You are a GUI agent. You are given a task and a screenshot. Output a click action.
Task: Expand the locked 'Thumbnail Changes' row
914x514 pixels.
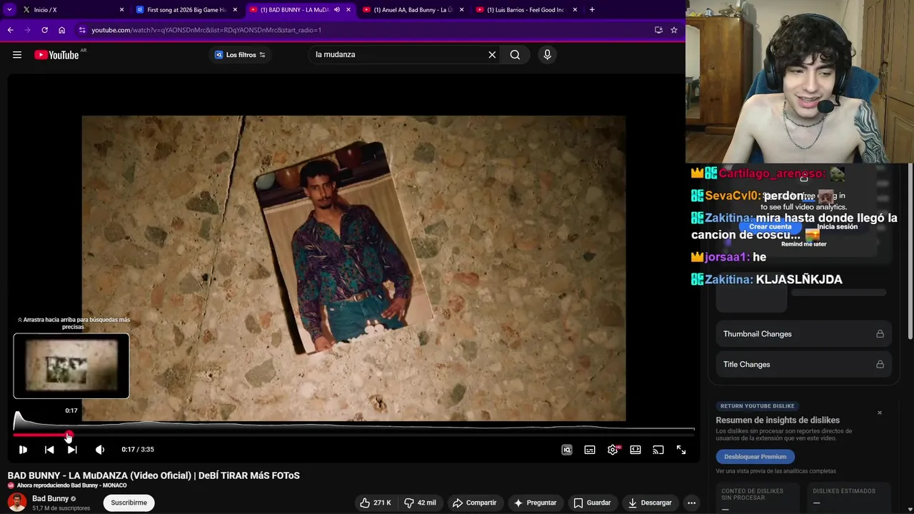point(803,334)
